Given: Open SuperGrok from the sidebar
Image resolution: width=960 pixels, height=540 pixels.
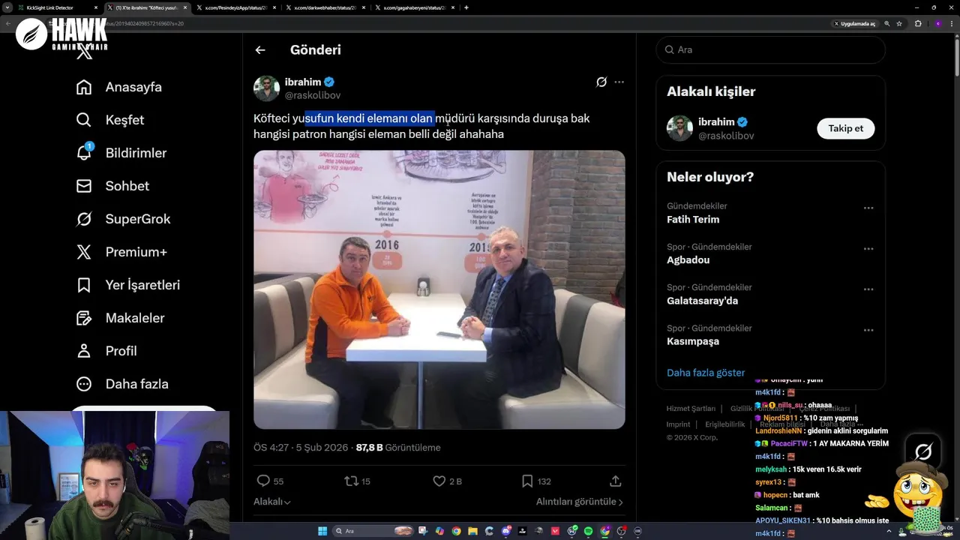Looking at the screenshot, I should click(x=124, y=219).
